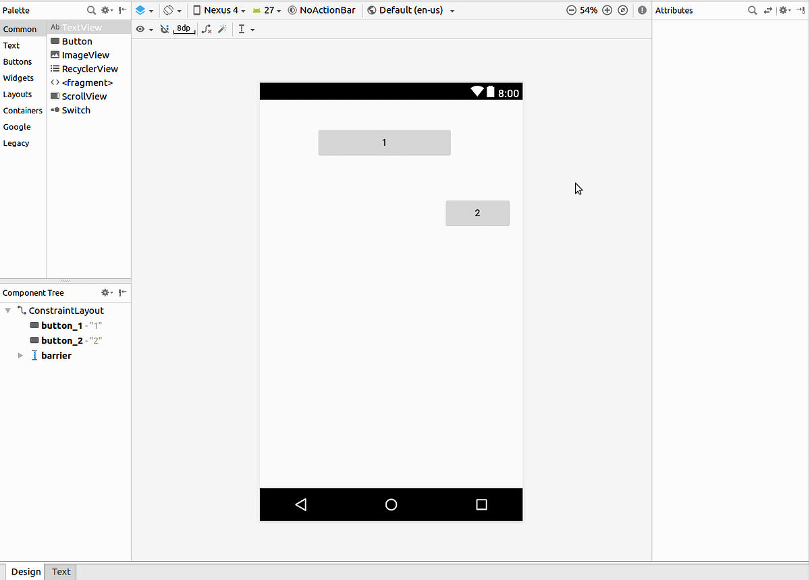Open the Default (en-us) locale selector
Image resolution: width=810 pixels, height=580 pixels.
coord(406,10)
